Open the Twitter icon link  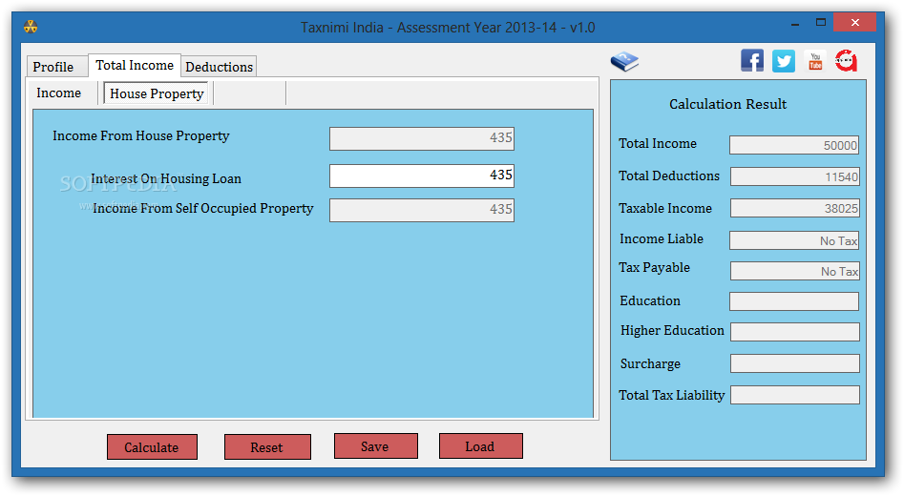click(x=784, y=60)
